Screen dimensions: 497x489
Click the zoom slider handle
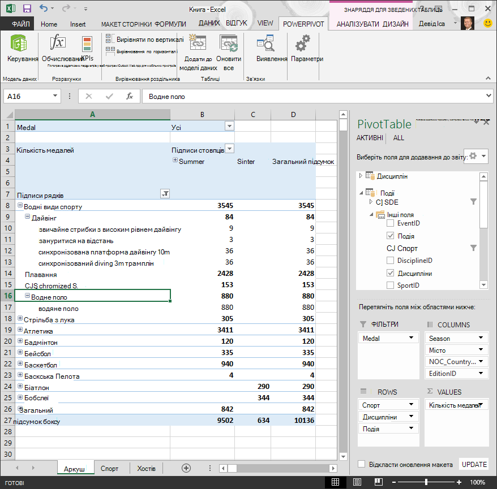(x=426, y=482)
